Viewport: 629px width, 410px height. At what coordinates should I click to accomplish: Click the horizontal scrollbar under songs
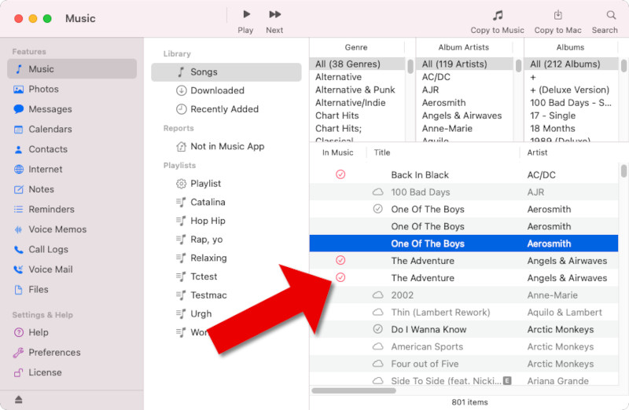[x=354, y=390]
